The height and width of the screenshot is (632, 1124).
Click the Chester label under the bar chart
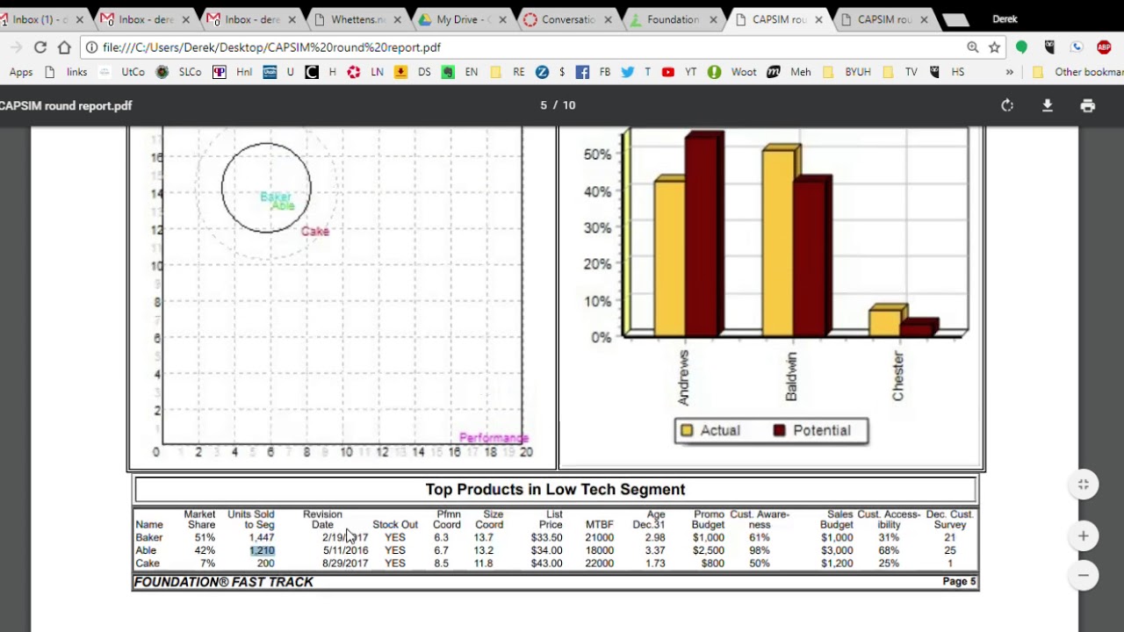tap(897, 377)
